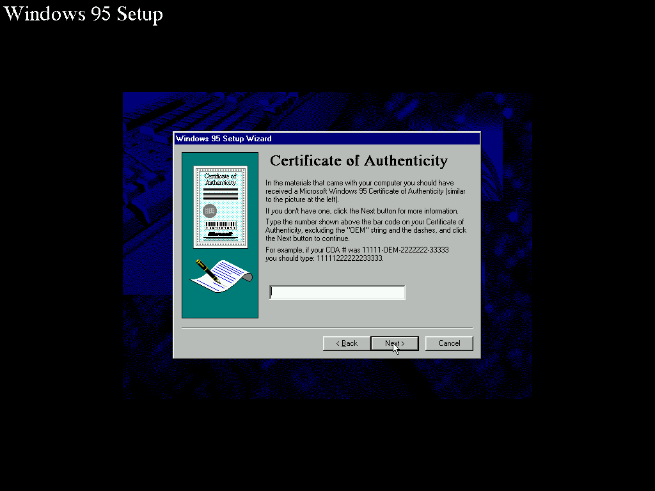Click the Certificate of Authenticity sample picture
Image resolution: width=655 pixels, height=491 pixels.
[221, 207]
